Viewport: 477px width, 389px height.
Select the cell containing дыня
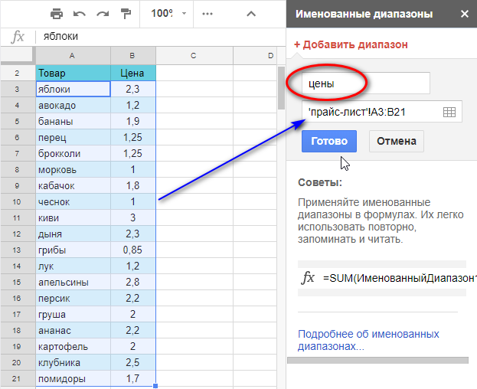click(x=73, y=234)
